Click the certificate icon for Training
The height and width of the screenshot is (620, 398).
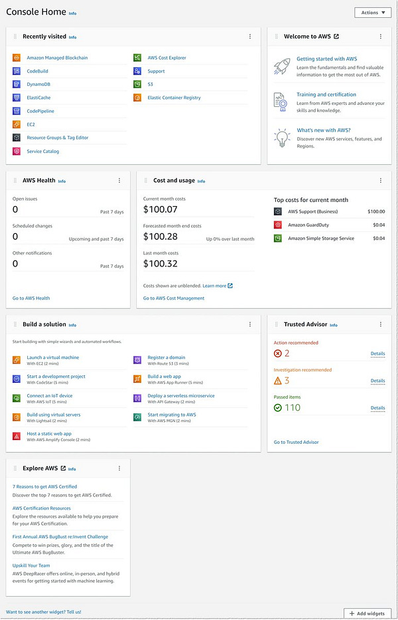(x=281, y=102)
